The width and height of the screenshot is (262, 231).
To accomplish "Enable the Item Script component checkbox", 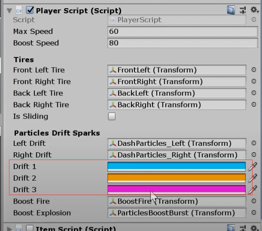I will [30, 228].
